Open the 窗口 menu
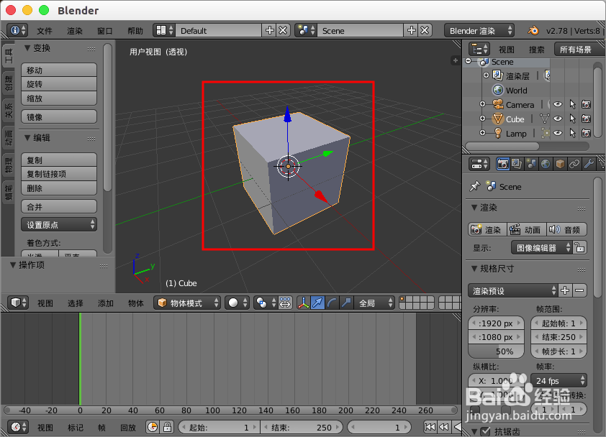606x437 pixels. 105,31
